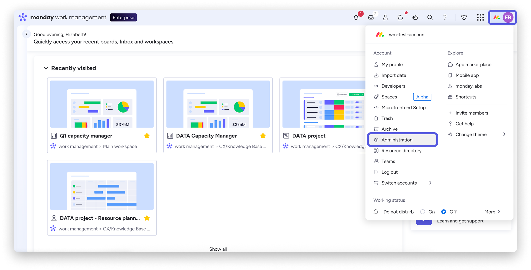
Task: Open More working status options
Action: 492,212
